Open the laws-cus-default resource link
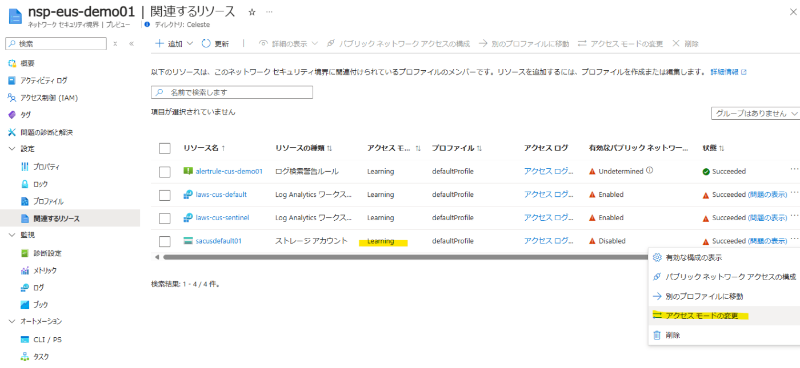Image resolution: width=800 pixels, height=368 pixels. pos(221,195)
